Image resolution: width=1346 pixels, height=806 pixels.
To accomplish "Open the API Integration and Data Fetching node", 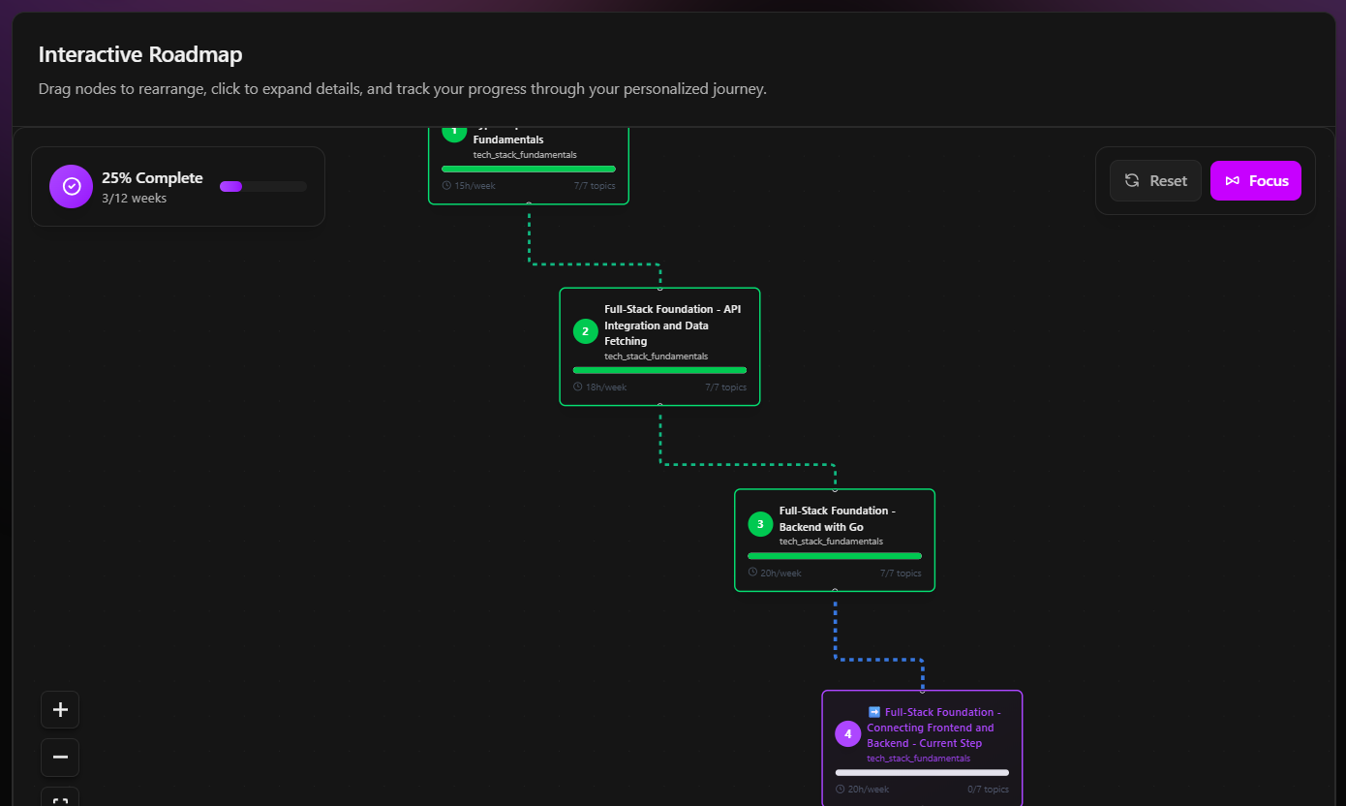I will (659, 347).
